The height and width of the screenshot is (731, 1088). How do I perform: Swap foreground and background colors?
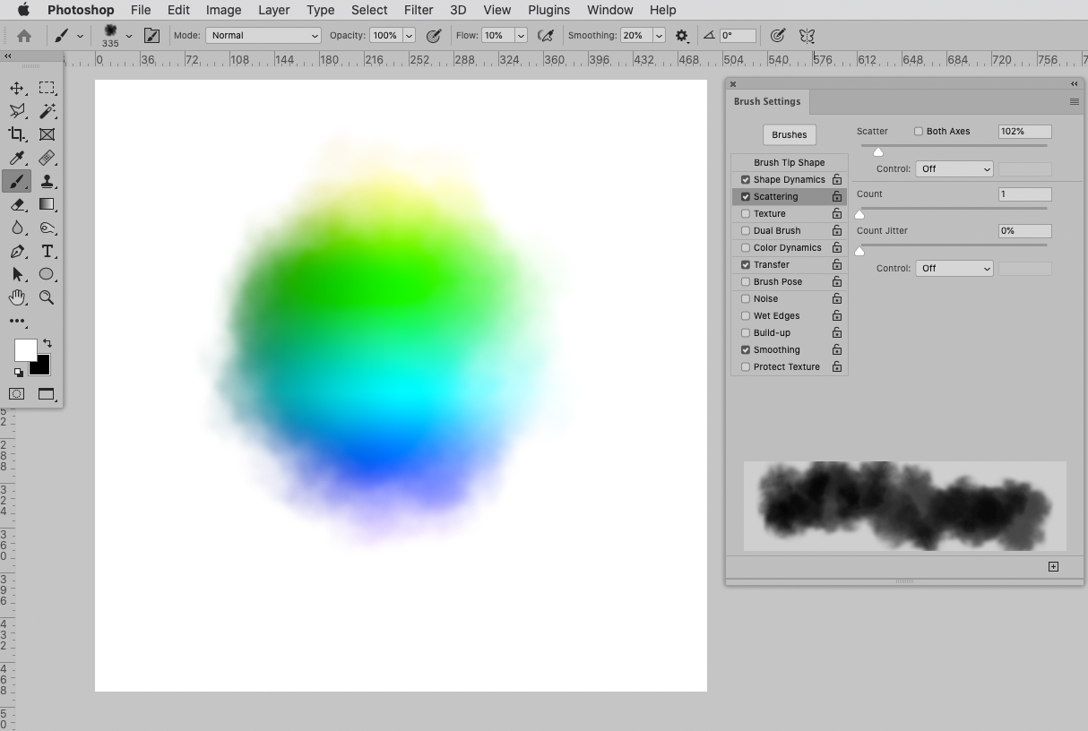click(48, 342)
